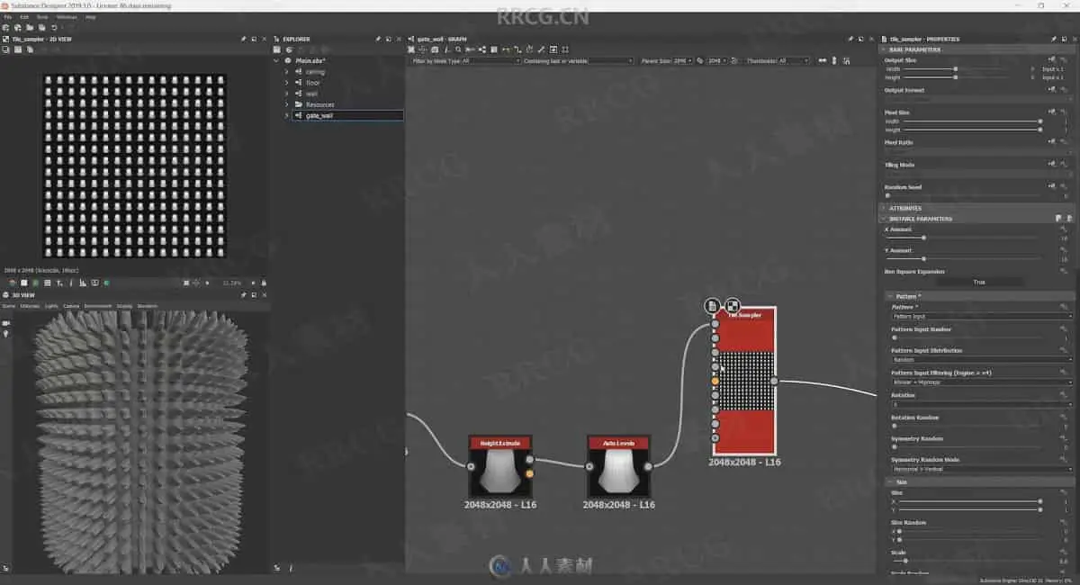Select the Height Extrude node thumbnail
The image size is (1080, 585).
tap(500, 472)
